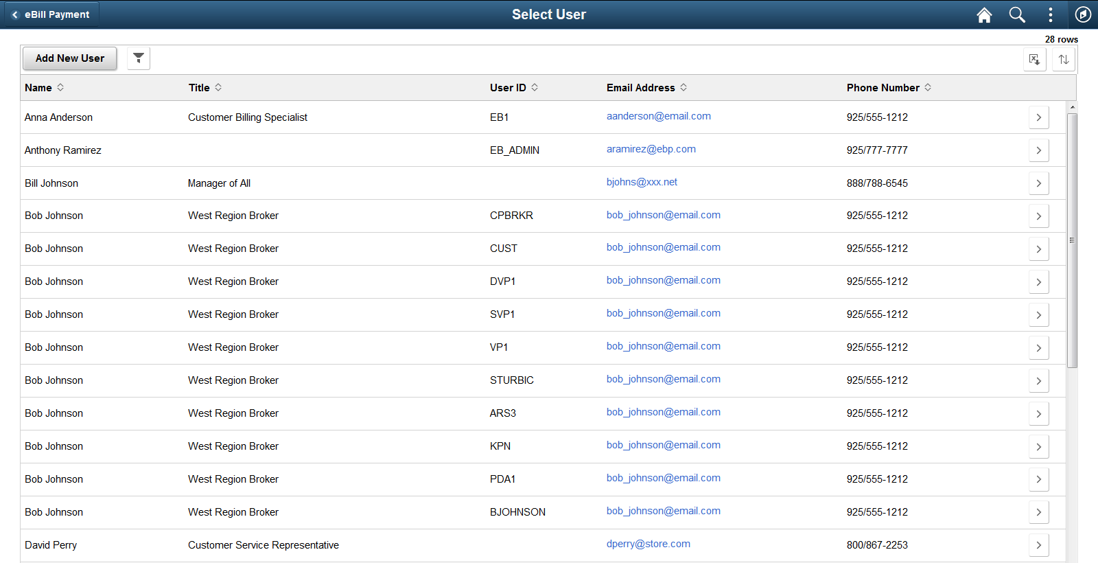
Task: Open Anna Anderson's row chevron
Action: (x=1039, y=117)
